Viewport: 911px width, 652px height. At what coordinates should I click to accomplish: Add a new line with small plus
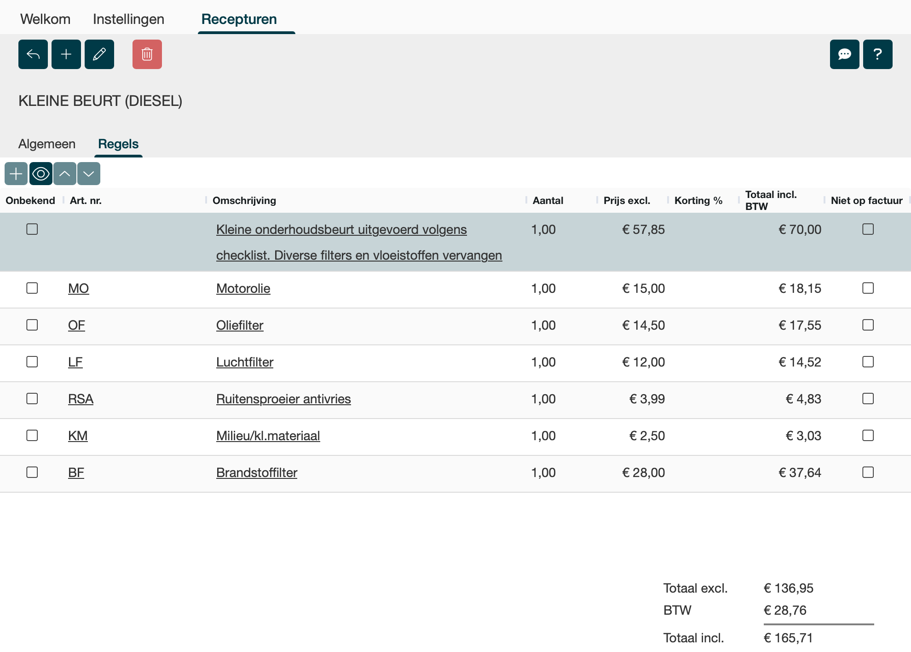click(x=16, y=174)
